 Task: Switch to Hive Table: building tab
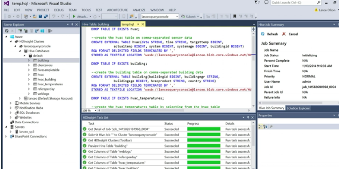click(96, 24)
